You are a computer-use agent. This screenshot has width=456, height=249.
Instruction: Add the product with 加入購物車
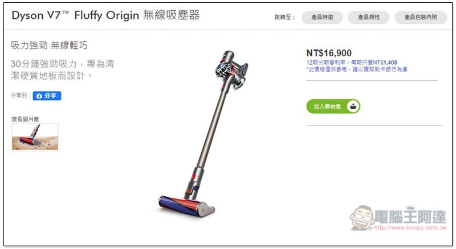coord(333,106)
